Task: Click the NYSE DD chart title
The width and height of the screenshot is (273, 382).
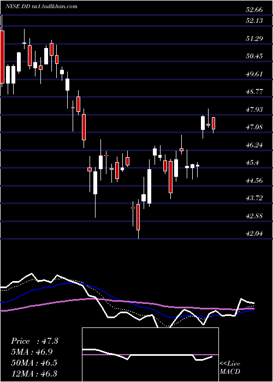Action: tap(41, 7)
